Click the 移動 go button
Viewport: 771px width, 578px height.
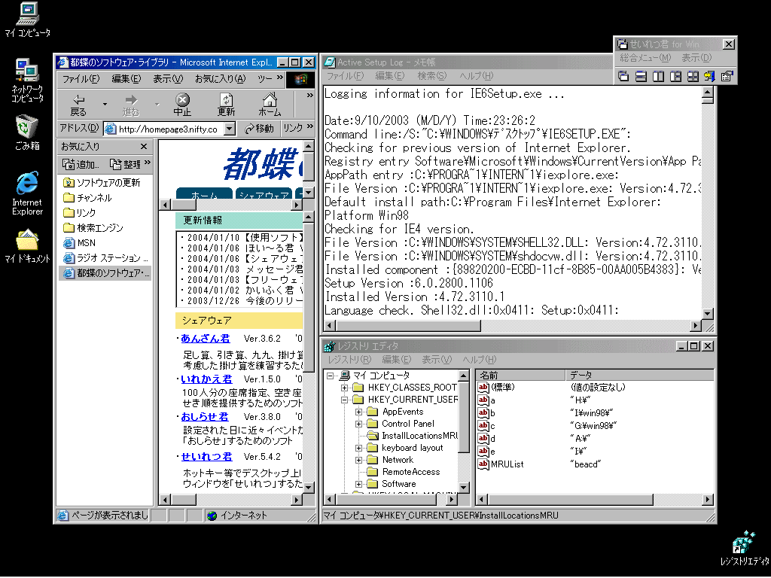click(x=260, y=129)
